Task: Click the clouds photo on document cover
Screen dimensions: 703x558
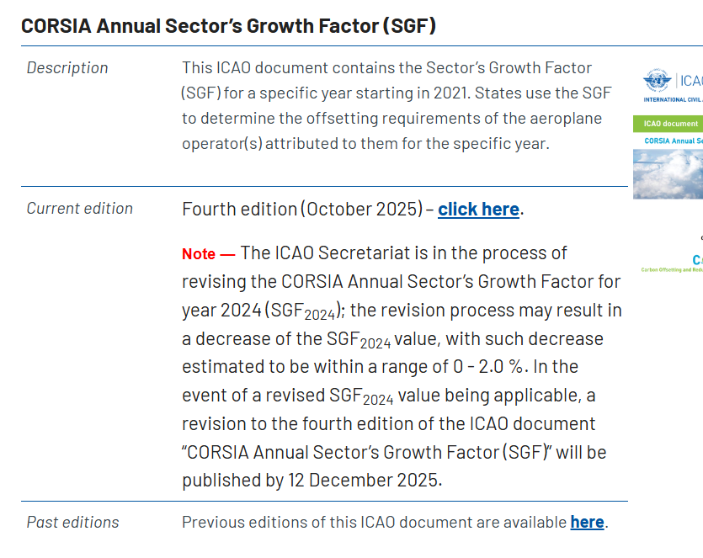Action: (668, 173)
